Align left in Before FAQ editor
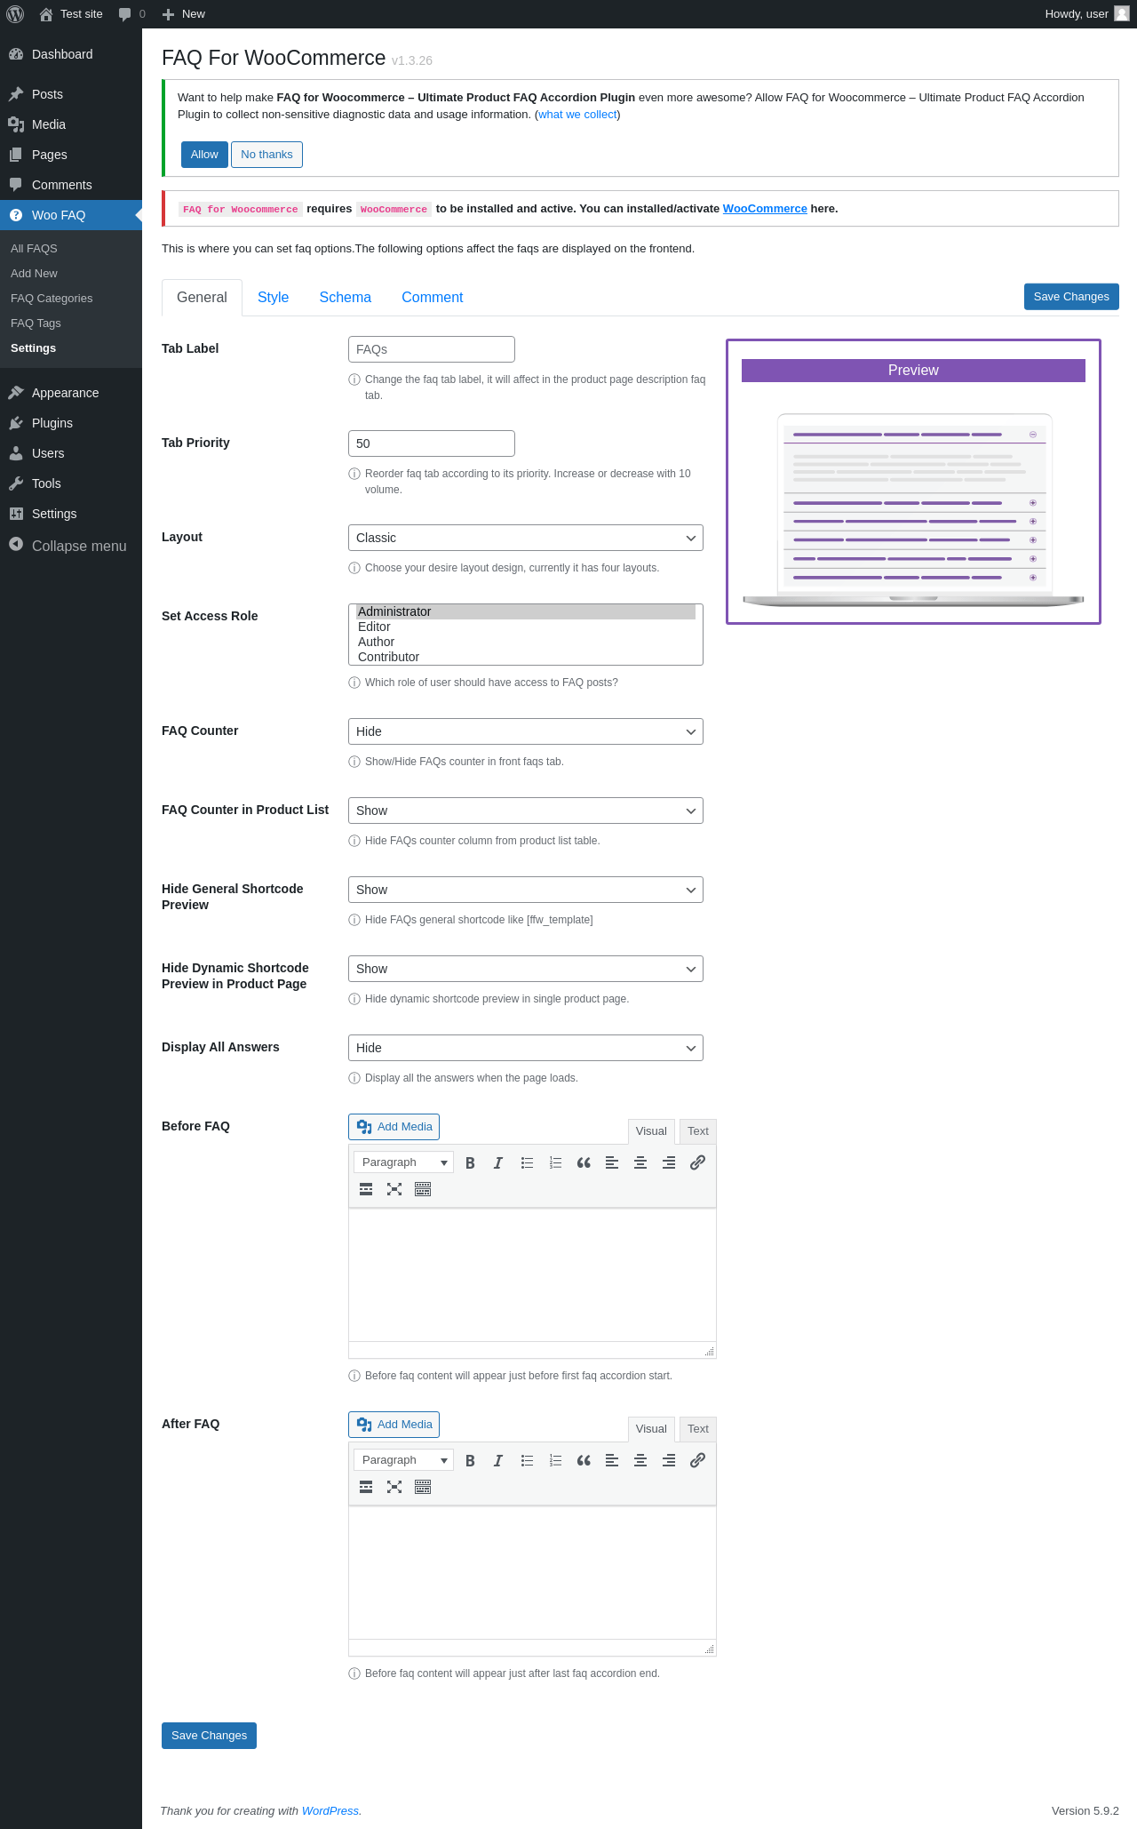Viewport: 1137px width, 1829px height. click(612, 1162)
